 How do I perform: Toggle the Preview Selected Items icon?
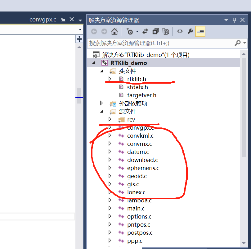point(200,31)
